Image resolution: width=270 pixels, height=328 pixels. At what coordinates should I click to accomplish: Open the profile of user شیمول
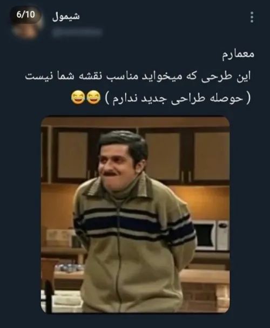coord(66,17)
